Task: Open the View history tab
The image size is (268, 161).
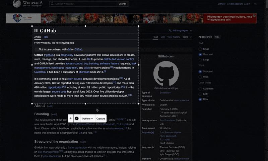Action: 174,37
